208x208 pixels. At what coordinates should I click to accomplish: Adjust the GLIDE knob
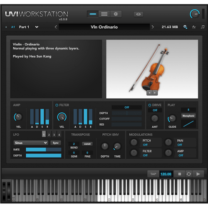coord(172,119)
